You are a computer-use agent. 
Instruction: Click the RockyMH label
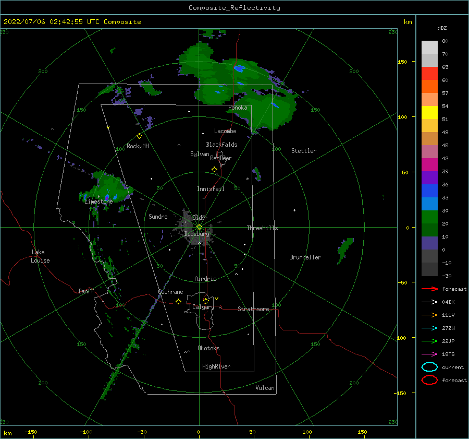pos(138,146)
